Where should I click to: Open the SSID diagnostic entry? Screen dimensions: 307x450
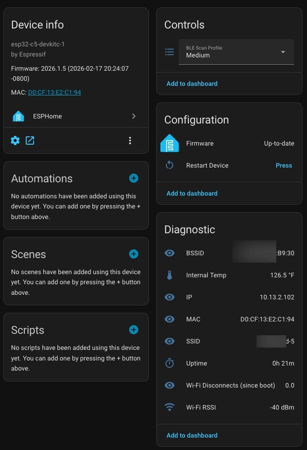click(x=229, y=341)
